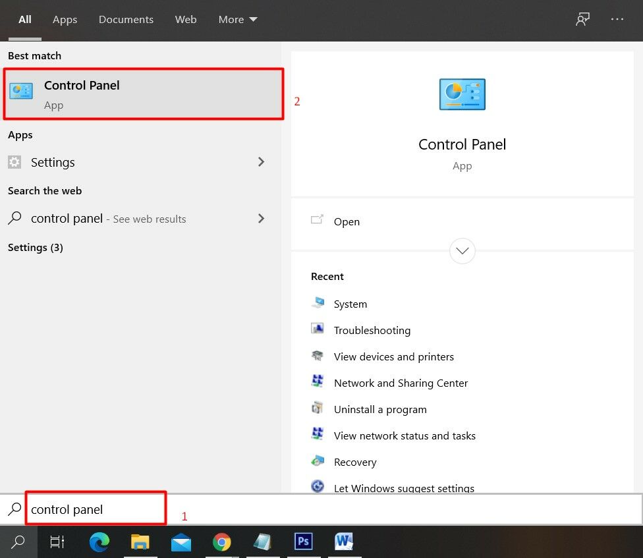643x558 pixels.
Task: Open View network status and tasks
Action: coord(405,436)
